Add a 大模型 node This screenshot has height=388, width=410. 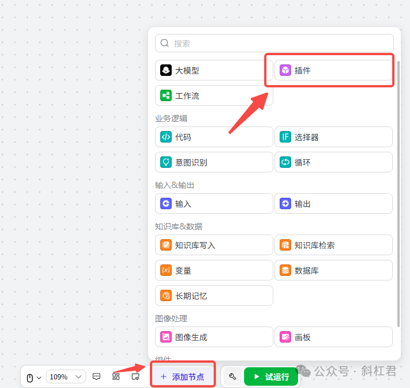point(214,71)
